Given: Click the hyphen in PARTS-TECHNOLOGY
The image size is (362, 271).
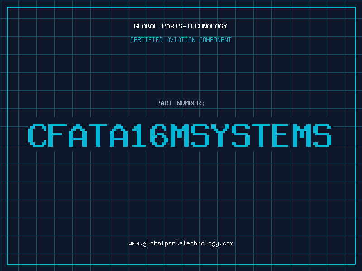Looking at the screenshot, I should pyautogui.click(x=184, y=26).
